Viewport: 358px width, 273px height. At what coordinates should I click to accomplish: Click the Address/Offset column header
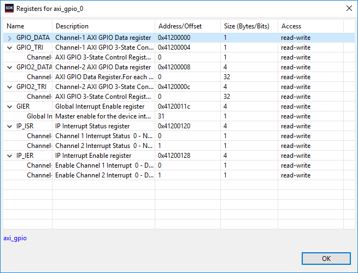pyautogui.click(x=187, y=26)
